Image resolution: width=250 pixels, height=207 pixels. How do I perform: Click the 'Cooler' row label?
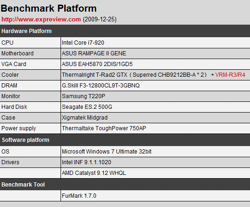tap(10, 75)
